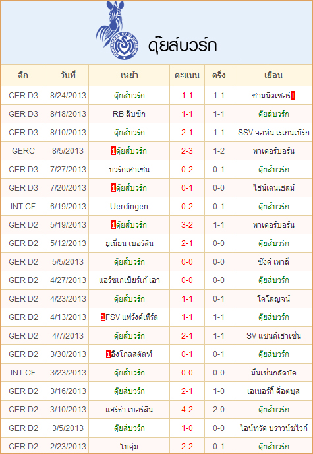Screen dimensions: 313x454
Task: Open the โบคุ่ม home team entry
Action: click(x=129, y=447)
